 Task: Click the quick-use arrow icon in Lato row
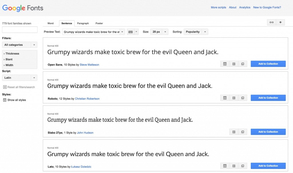click(234, 166)
